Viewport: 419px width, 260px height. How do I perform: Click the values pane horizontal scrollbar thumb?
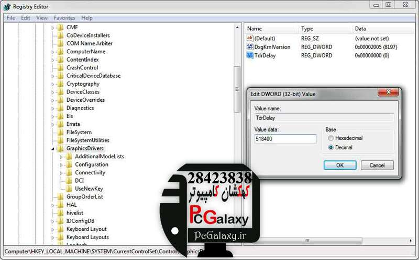pos(307,241)
